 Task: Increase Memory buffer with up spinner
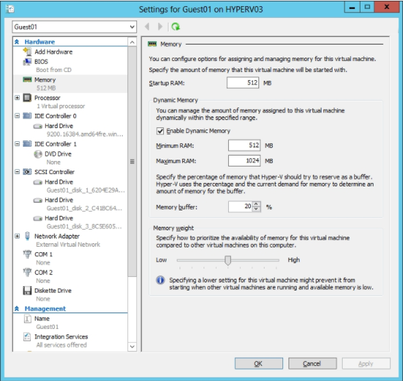pos(256,204)
